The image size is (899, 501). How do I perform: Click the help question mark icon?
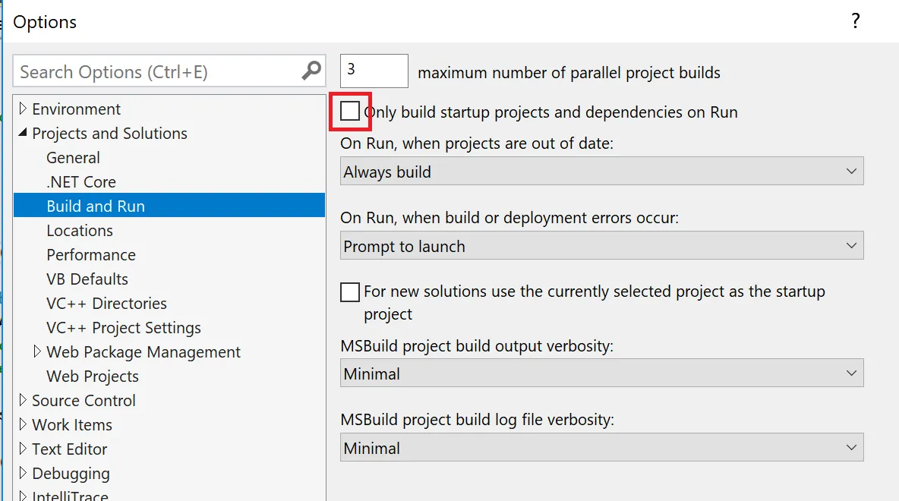[x=855, y=21]
